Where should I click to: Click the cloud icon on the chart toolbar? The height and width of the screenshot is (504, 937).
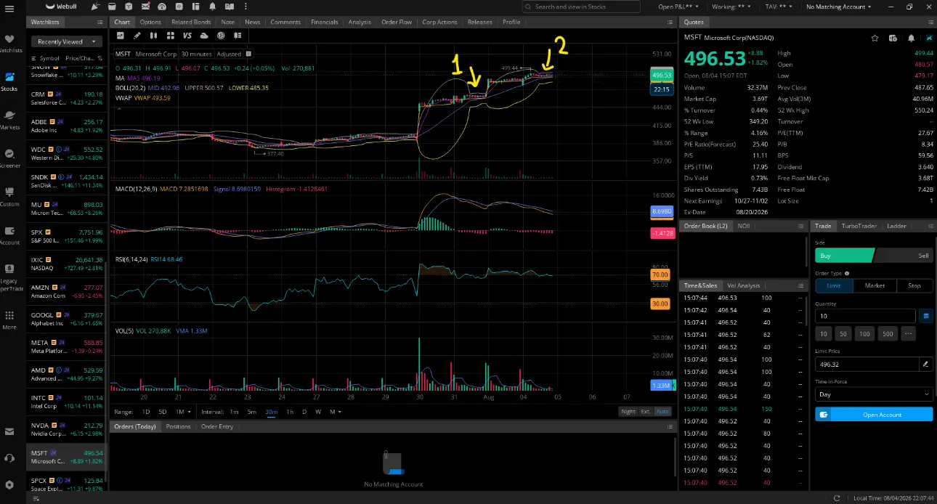click(204, 35)
